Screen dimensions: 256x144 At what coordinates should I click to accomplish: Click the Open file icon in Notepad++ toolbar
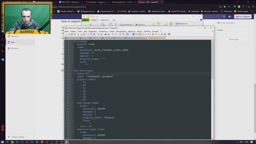(68, 34)
